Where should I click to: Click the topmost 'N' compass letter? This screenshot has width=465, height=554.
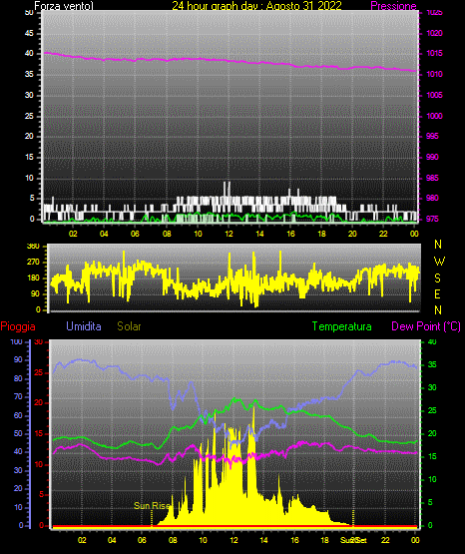point(438,245)
